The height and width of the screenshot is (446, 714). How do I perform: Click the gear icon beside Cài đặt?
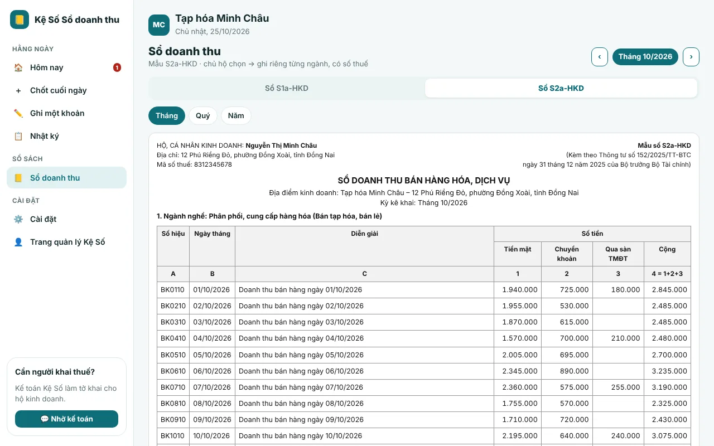(18, 219)
